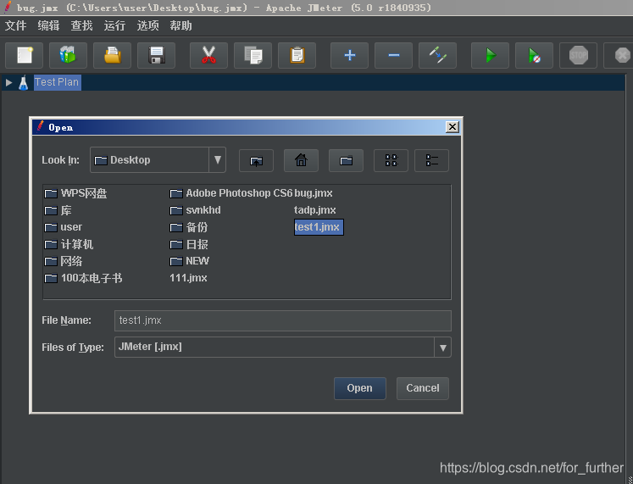Click the New test plan toolbar icon

(x=24, y=55)
